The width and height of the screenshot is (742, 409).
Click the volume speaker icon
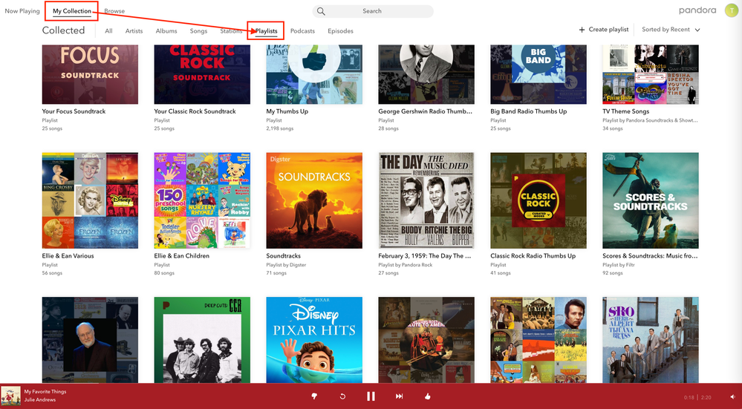(x=732, y=397)
